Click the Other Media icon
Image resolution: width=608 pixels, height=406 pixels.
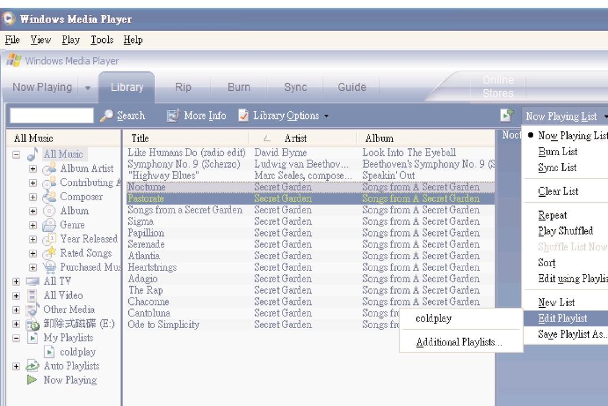click(33, 309)
